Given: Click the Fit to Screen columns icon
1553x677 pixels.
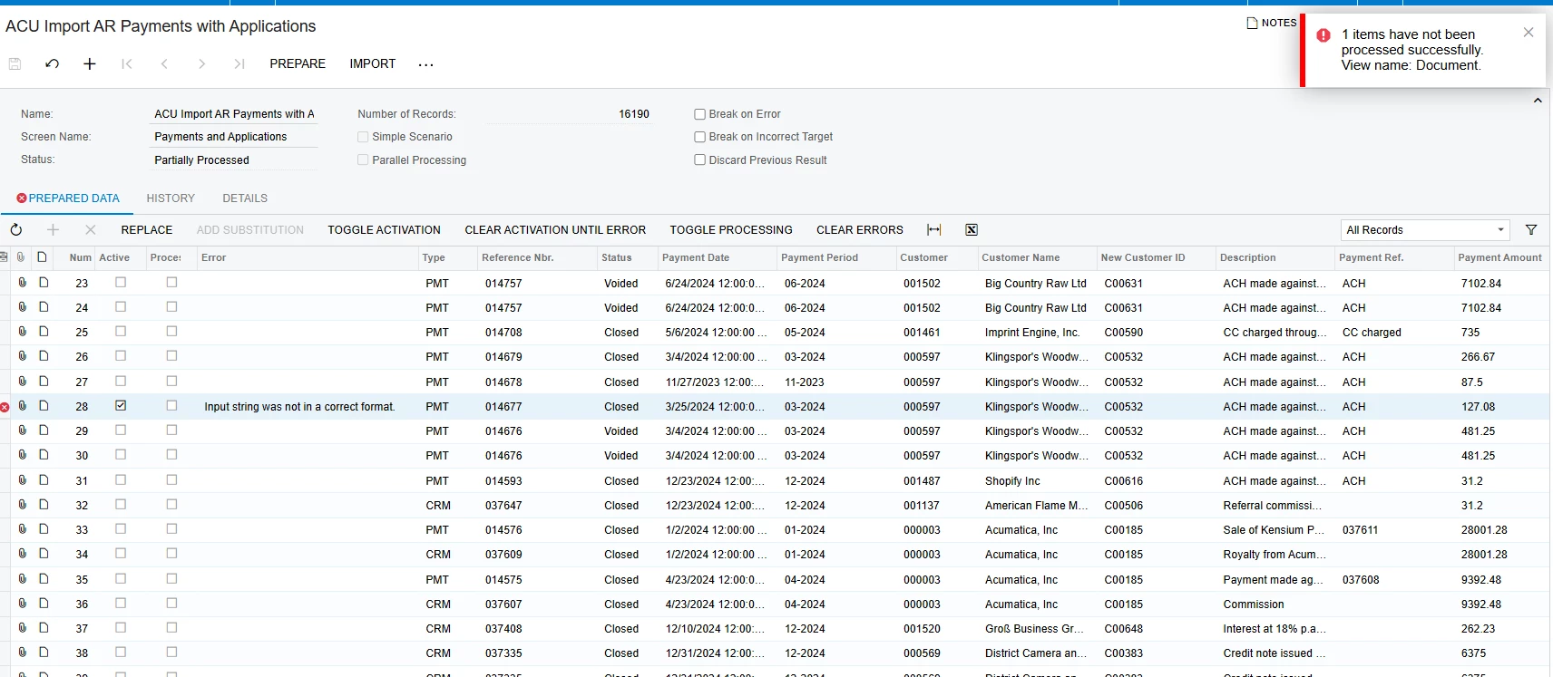Looking at the screenshot, I should tap(933, 230).
